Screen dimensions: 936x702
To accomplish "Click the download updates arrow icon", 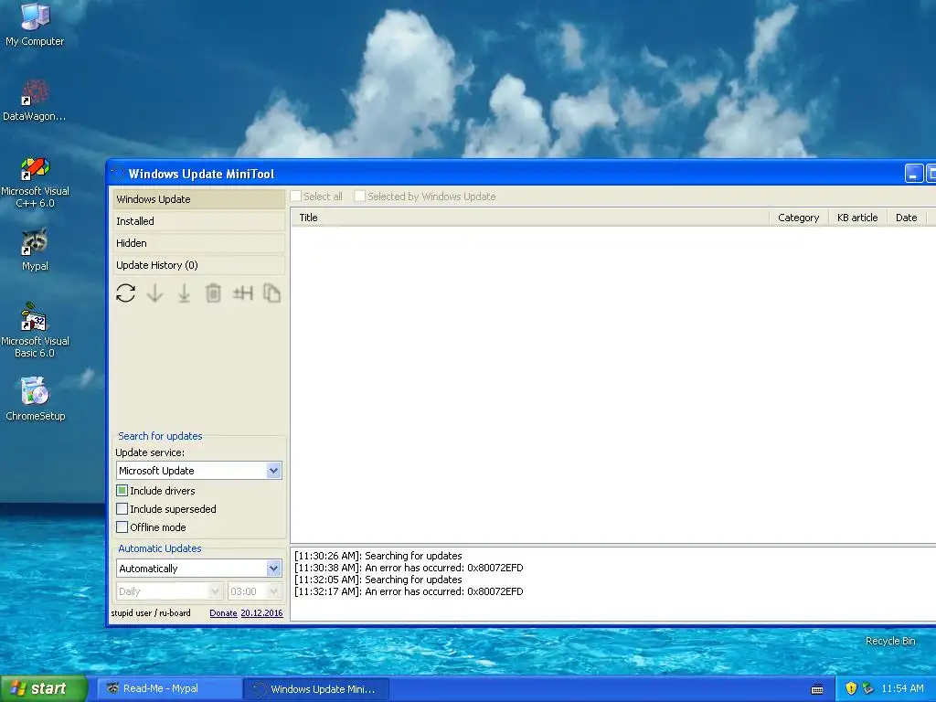I will click(154, 293).
